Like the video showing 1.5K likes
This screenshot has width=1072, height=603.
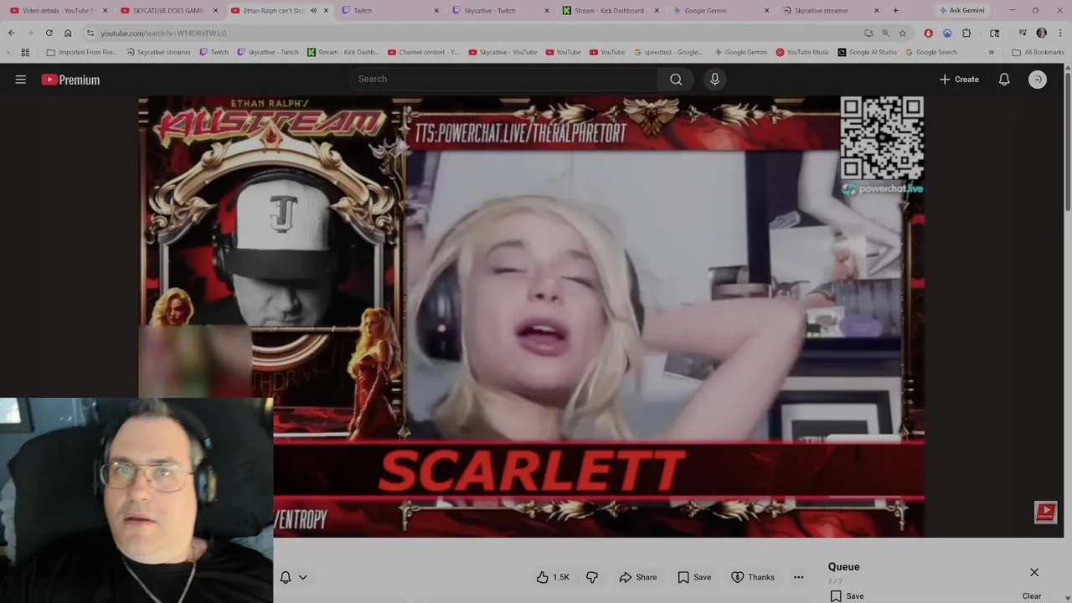pos(553,577)
